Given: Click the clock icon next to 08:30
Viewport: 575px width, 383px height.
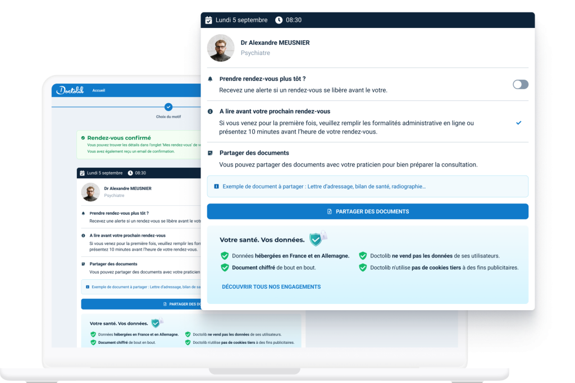Looking at the screenshot, I should click(x=279, y=20).
